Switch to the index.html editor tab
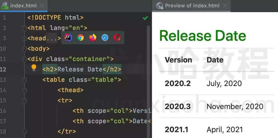Screen dimensions: 278x138 tap(23, 6)
